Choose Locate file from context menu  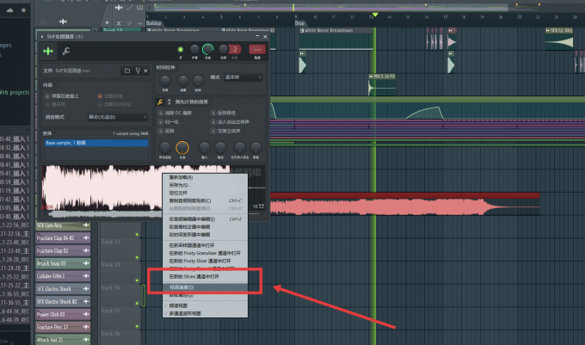(206, 193)
